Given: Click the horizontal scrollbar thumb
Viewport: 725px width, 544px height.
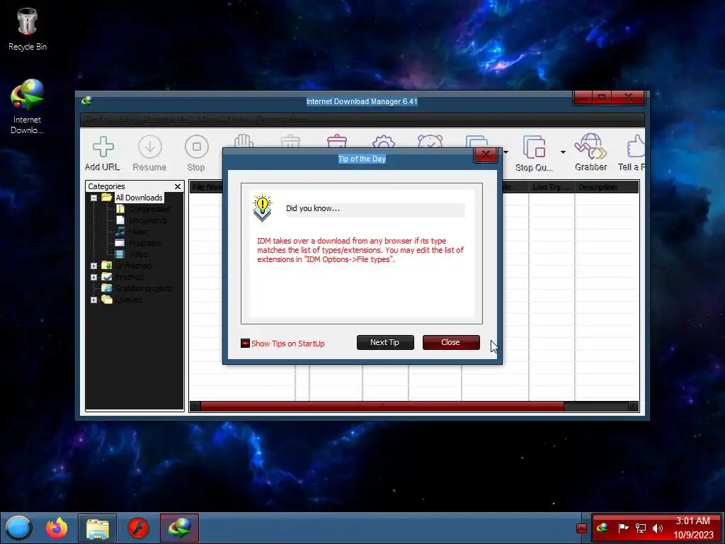Looking at the screenshot, I should point(382,406).
